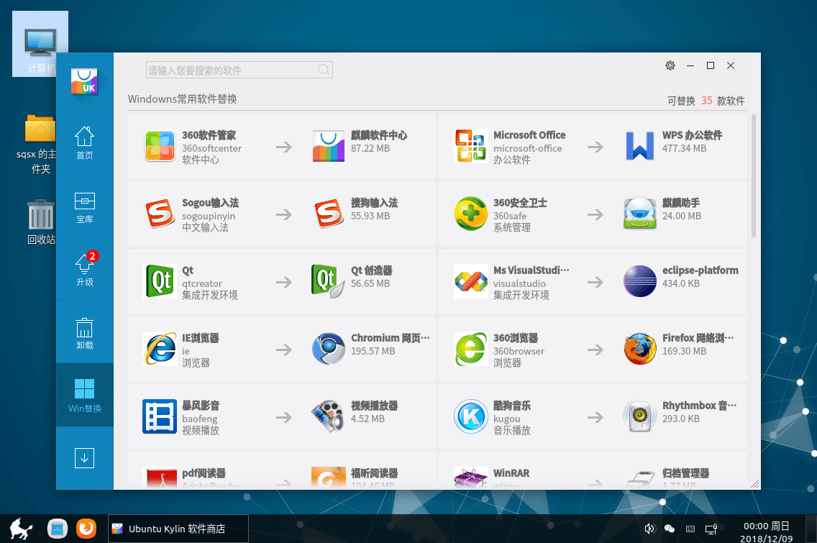Select the 计算机 computer desktop icon
Viewport: 817px width, 543px height.
click(x=40, y=45)
